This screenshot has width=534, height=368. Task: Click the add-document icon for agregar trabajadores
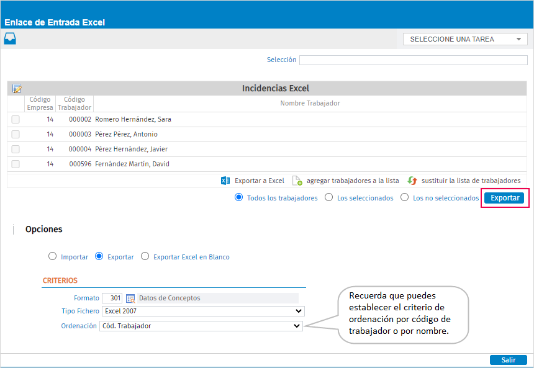tap(297, 181)
